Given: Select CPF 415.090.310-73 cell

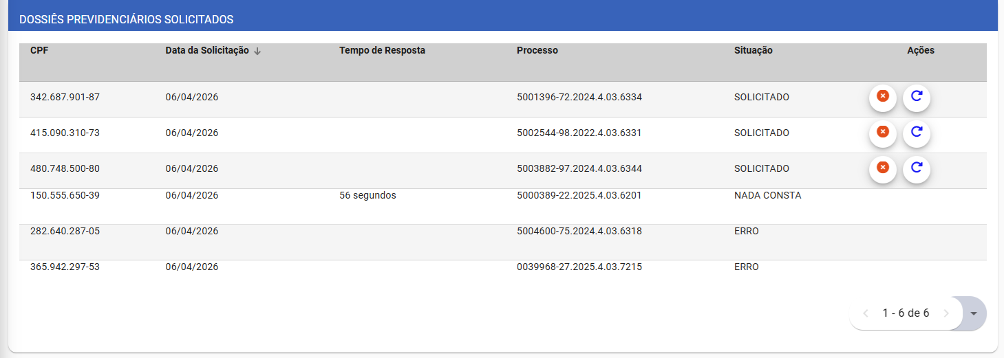Looking at the screenshot, I should click(x=65, y=133).
